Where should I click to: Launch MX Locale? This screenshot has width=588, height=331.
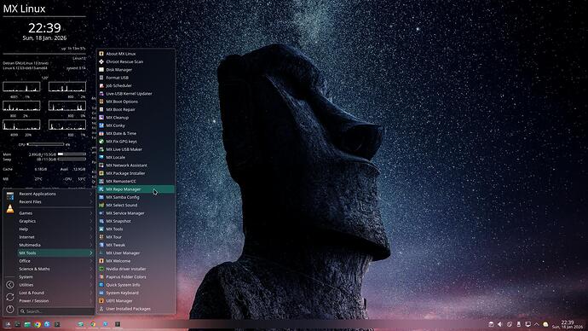[135, 157]
